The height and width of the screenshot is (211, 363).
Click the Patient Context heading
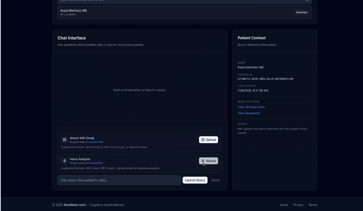tap(251, 38)
